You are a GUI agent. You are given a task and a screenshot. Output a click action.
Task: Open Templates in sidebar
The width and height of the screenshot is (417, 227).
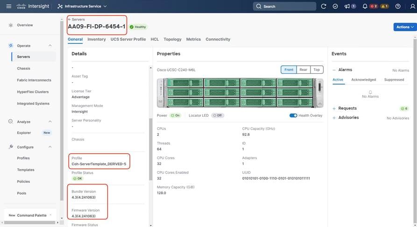coord(26,170)
